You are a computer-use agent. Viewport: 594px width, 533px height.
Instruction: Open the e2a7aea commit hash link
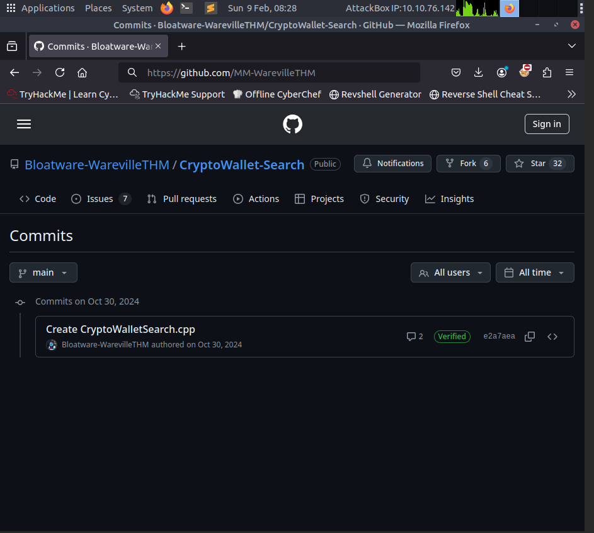(x=499, y=336)
